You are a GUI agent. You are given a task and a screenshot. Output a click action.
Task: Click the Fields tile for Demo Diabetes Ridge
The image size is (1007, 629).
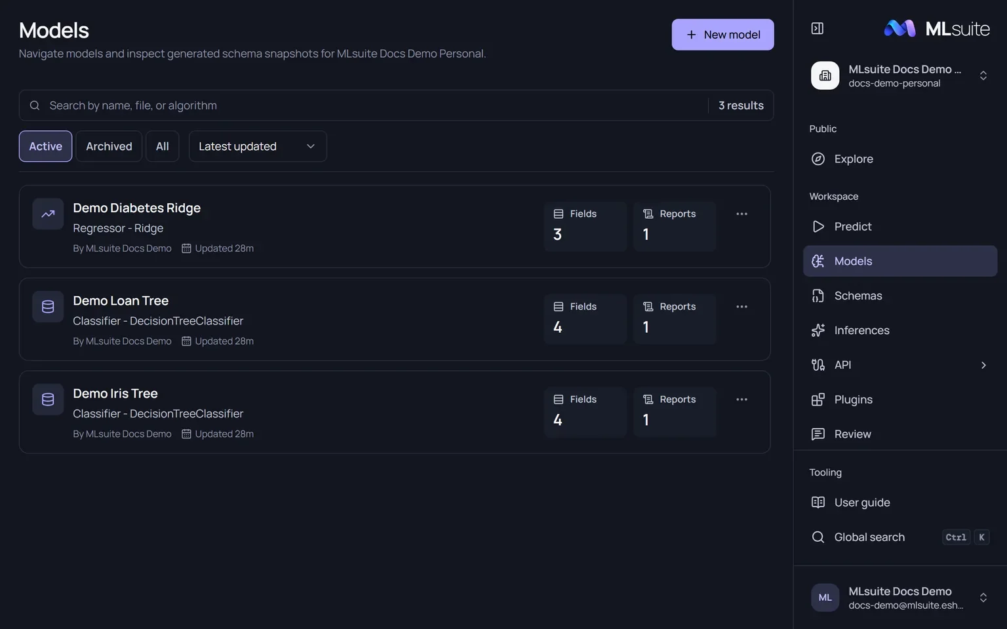(x=585, y=226)
